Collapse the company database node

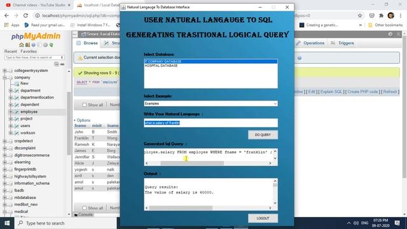(x=4, y=78)
